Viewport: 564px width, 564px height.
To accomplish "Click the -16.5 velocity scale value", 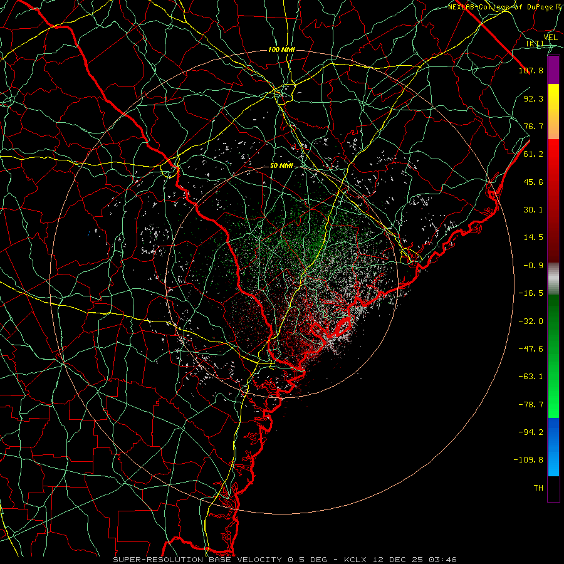I will tap(531, 293).
